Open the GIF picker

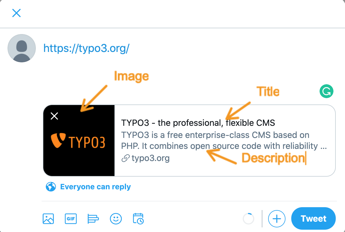click(x=71, y=219)
